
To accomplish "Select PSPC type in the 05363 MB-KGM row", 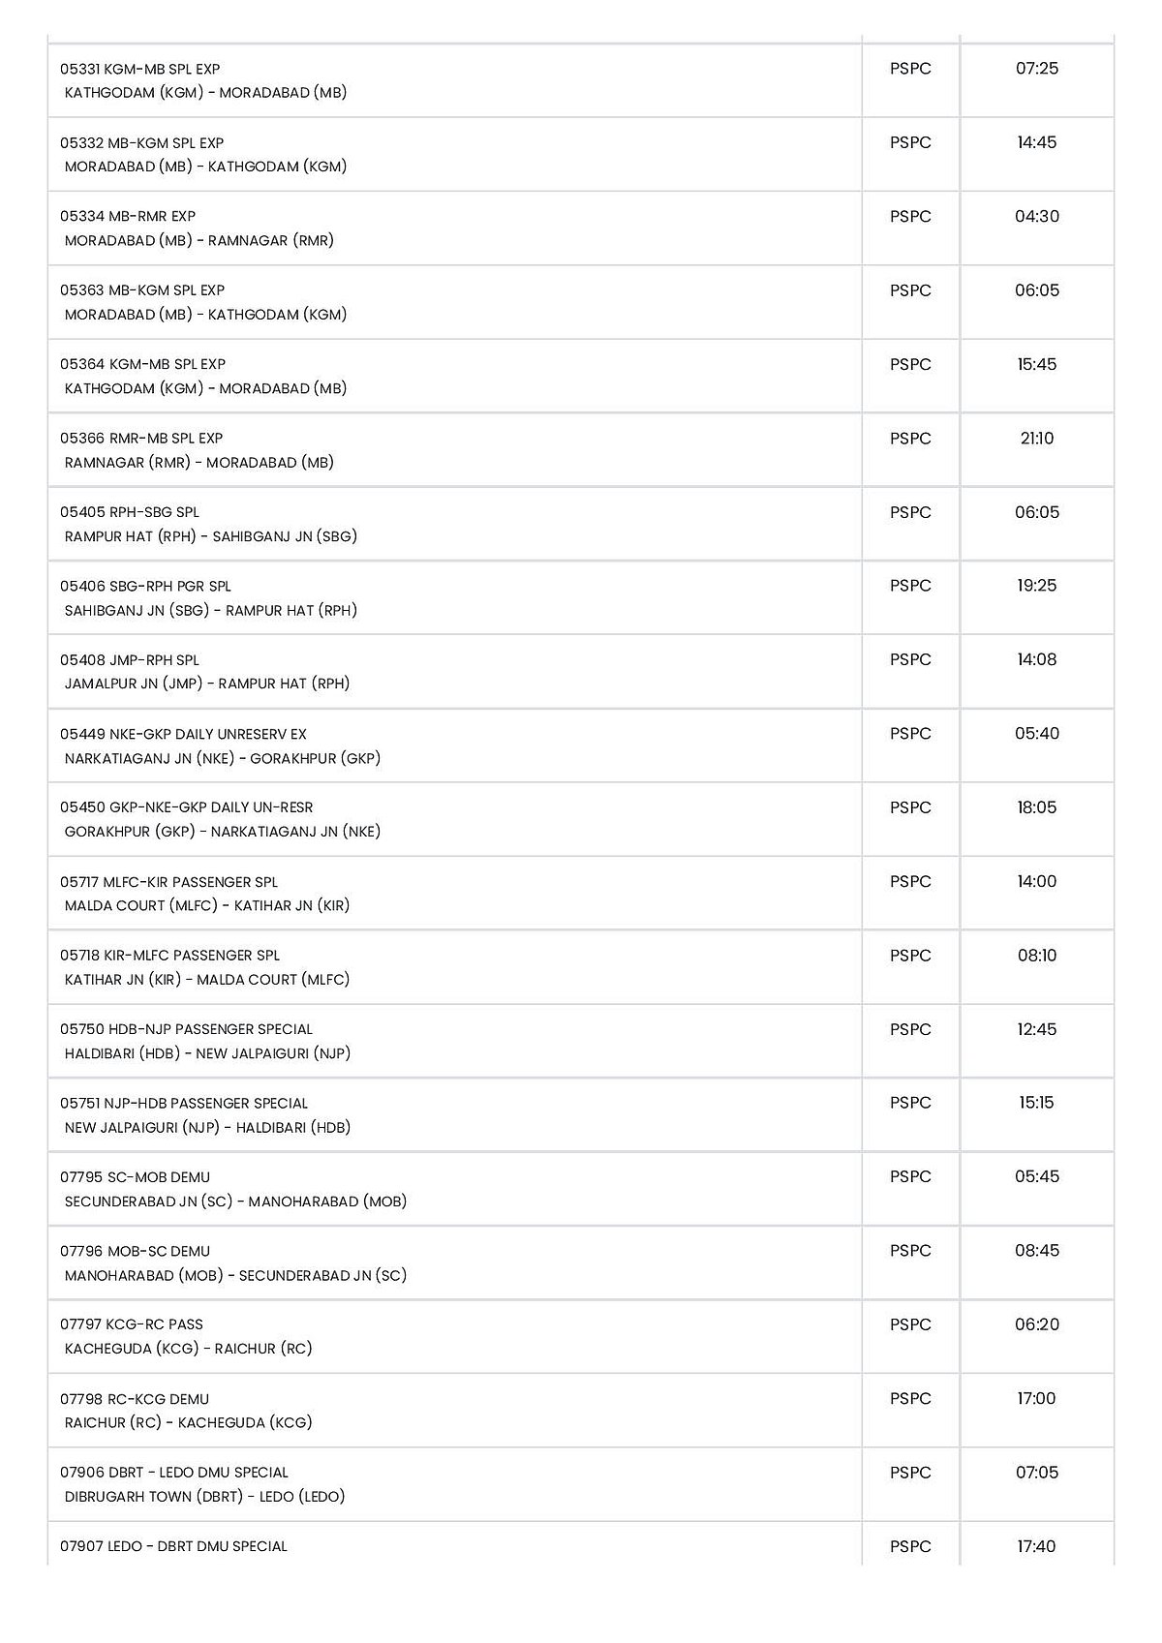I will pyautogui.click(x=910, y=290).
